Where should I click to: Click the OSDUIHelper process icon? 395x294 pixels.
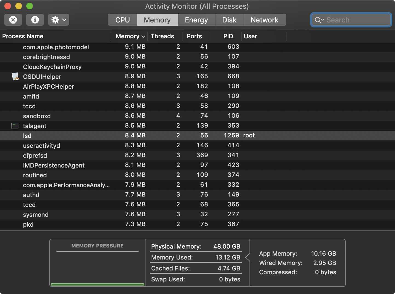pos(16,76)
